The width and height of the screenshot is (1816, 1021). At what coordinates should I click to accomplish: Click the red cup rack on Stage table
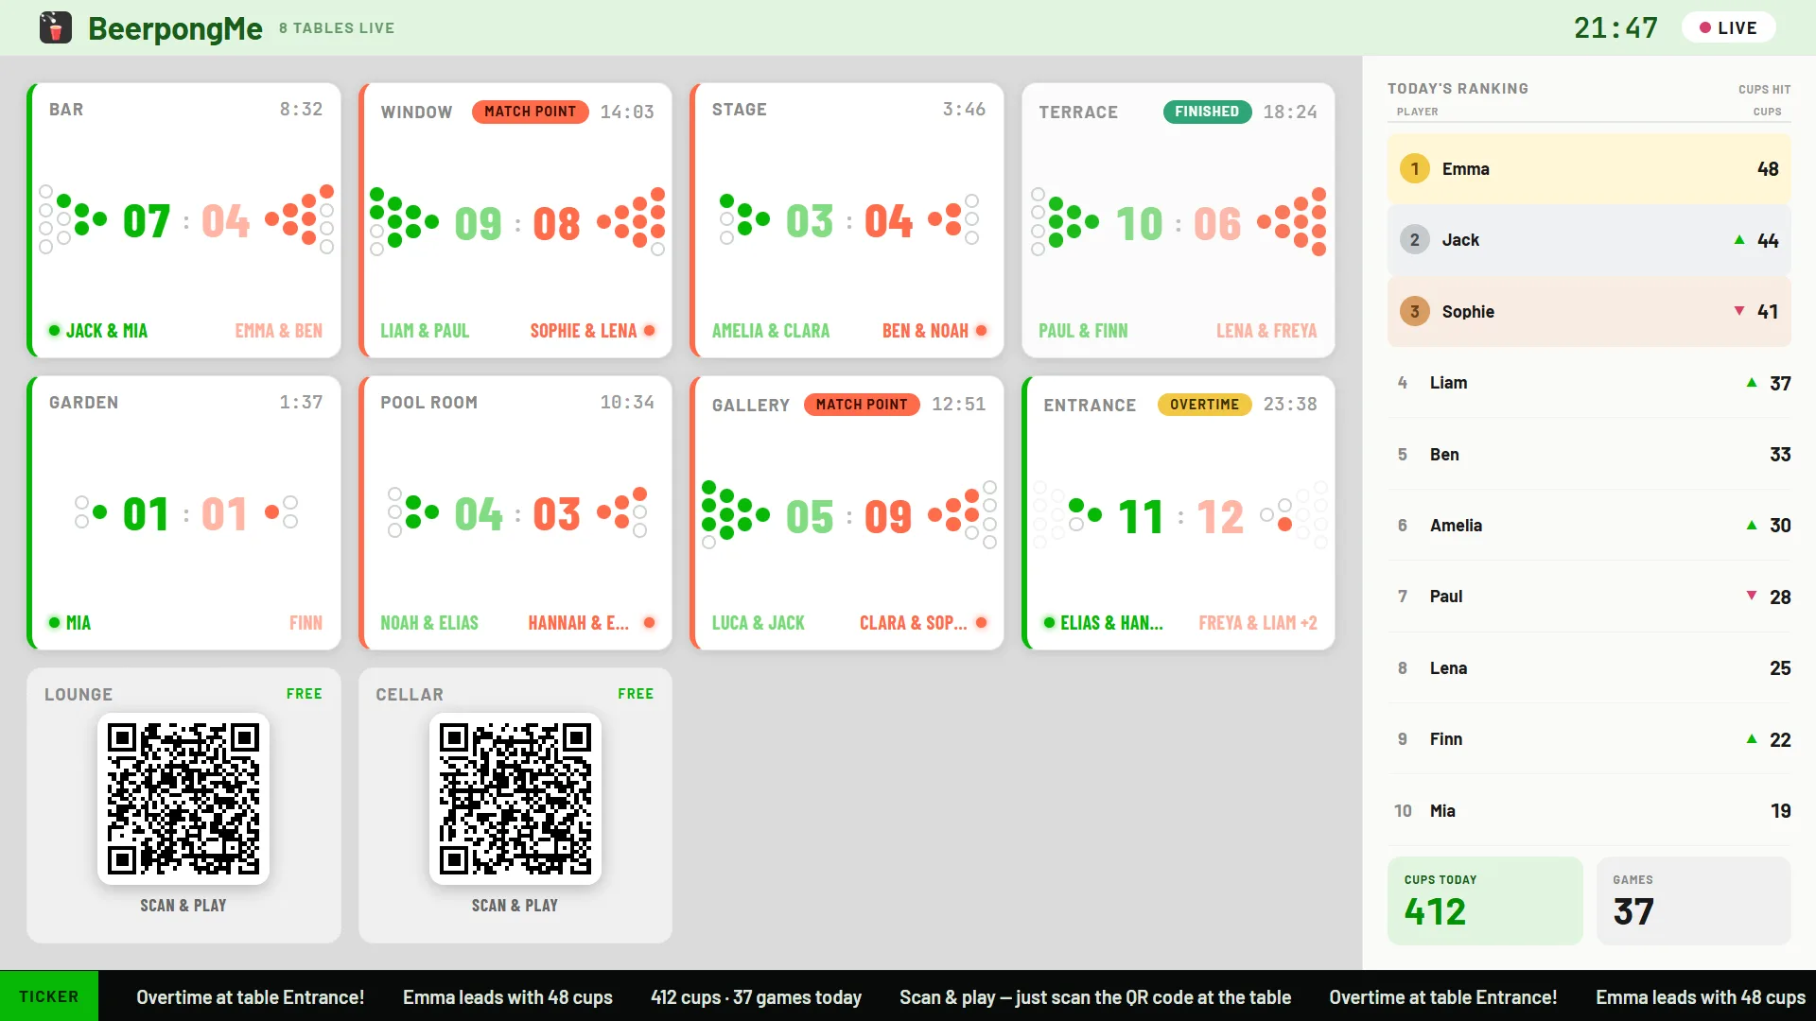click(x=953, y=220)
